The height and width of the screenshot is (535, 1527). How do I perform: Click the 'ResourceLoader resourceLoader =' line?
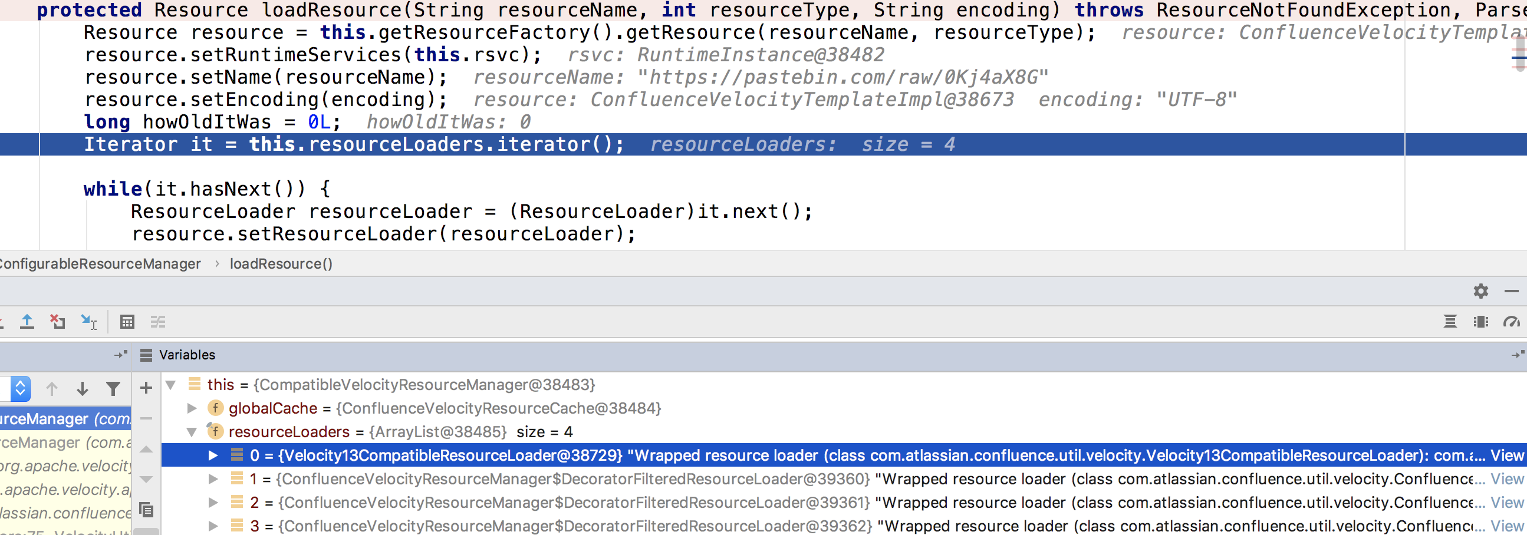coord(472,212)
